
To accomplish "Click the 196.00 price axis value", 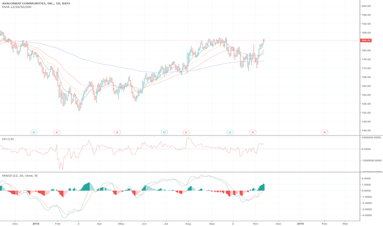I will (366, 15).
